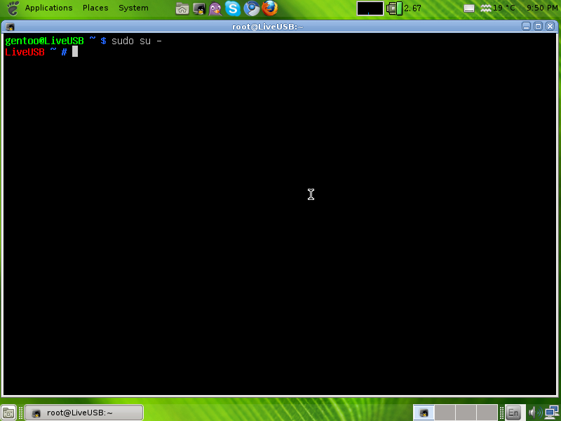Open the System menu
This screenshot has width=561, height=421.
(x=133, y=8)
